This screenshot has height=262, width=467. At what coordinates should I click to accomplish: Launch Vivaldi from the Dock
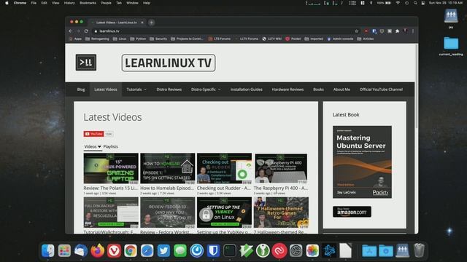click(x=114, y=250)
